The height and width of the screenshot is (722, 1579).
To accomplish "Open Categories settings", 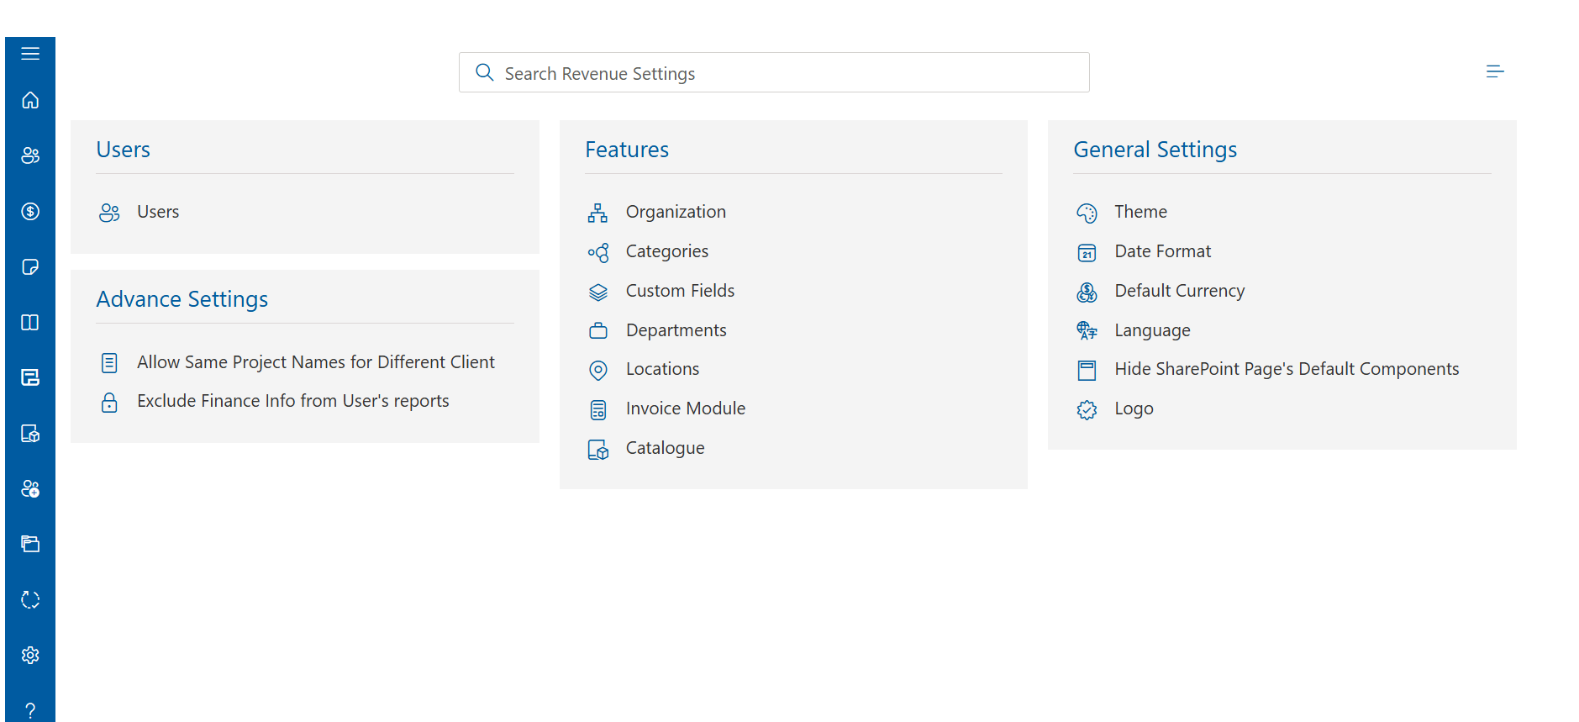I will [x=667, y=251].
